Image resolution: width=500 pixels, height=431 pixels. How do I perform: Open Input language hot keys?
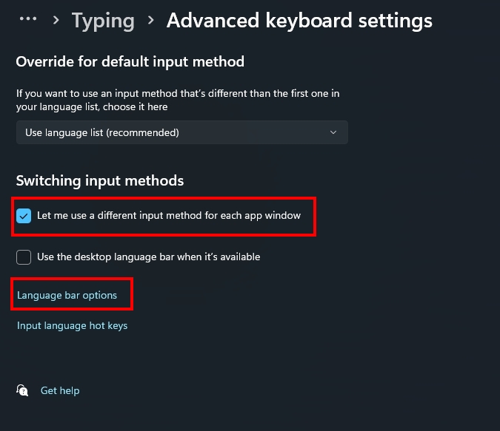click(x=72, y=325)
